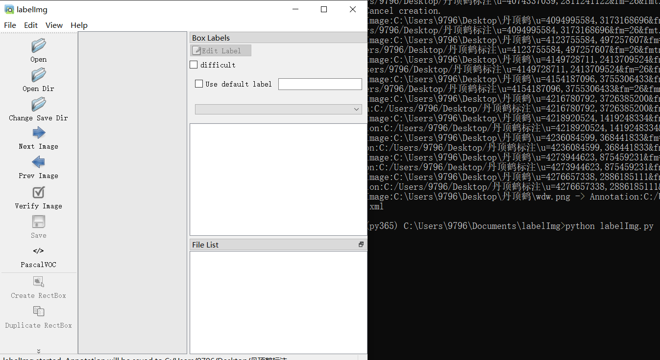This screenshot has height=360, width=660.
Task: Open the File menu
Action: [x=10, y=25]
